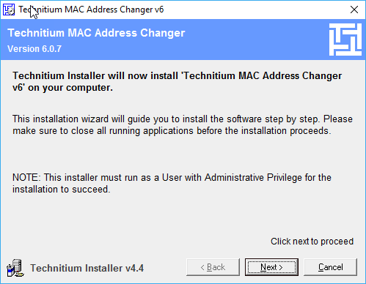Click the blue banner background area
Image resolution: width=366 pixels, height=284 pixels.
pyautogui.click(x=257, y=40)
